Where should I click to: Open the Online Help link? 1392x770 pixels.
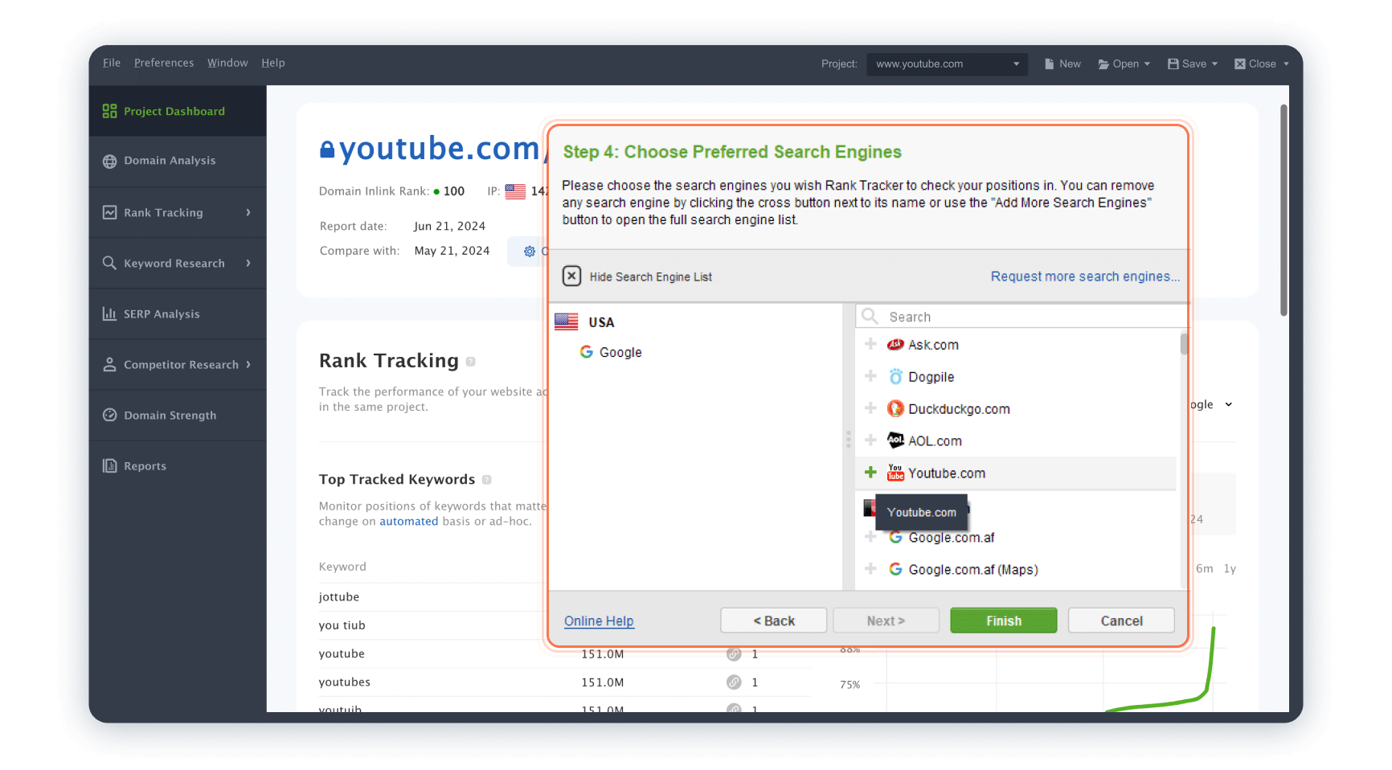pyautogui.click(x=599, y=621)
